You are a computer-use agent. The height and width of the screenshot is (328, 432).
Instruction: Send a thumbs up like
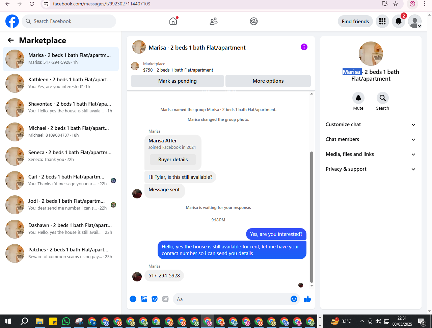tap(307, 299)
